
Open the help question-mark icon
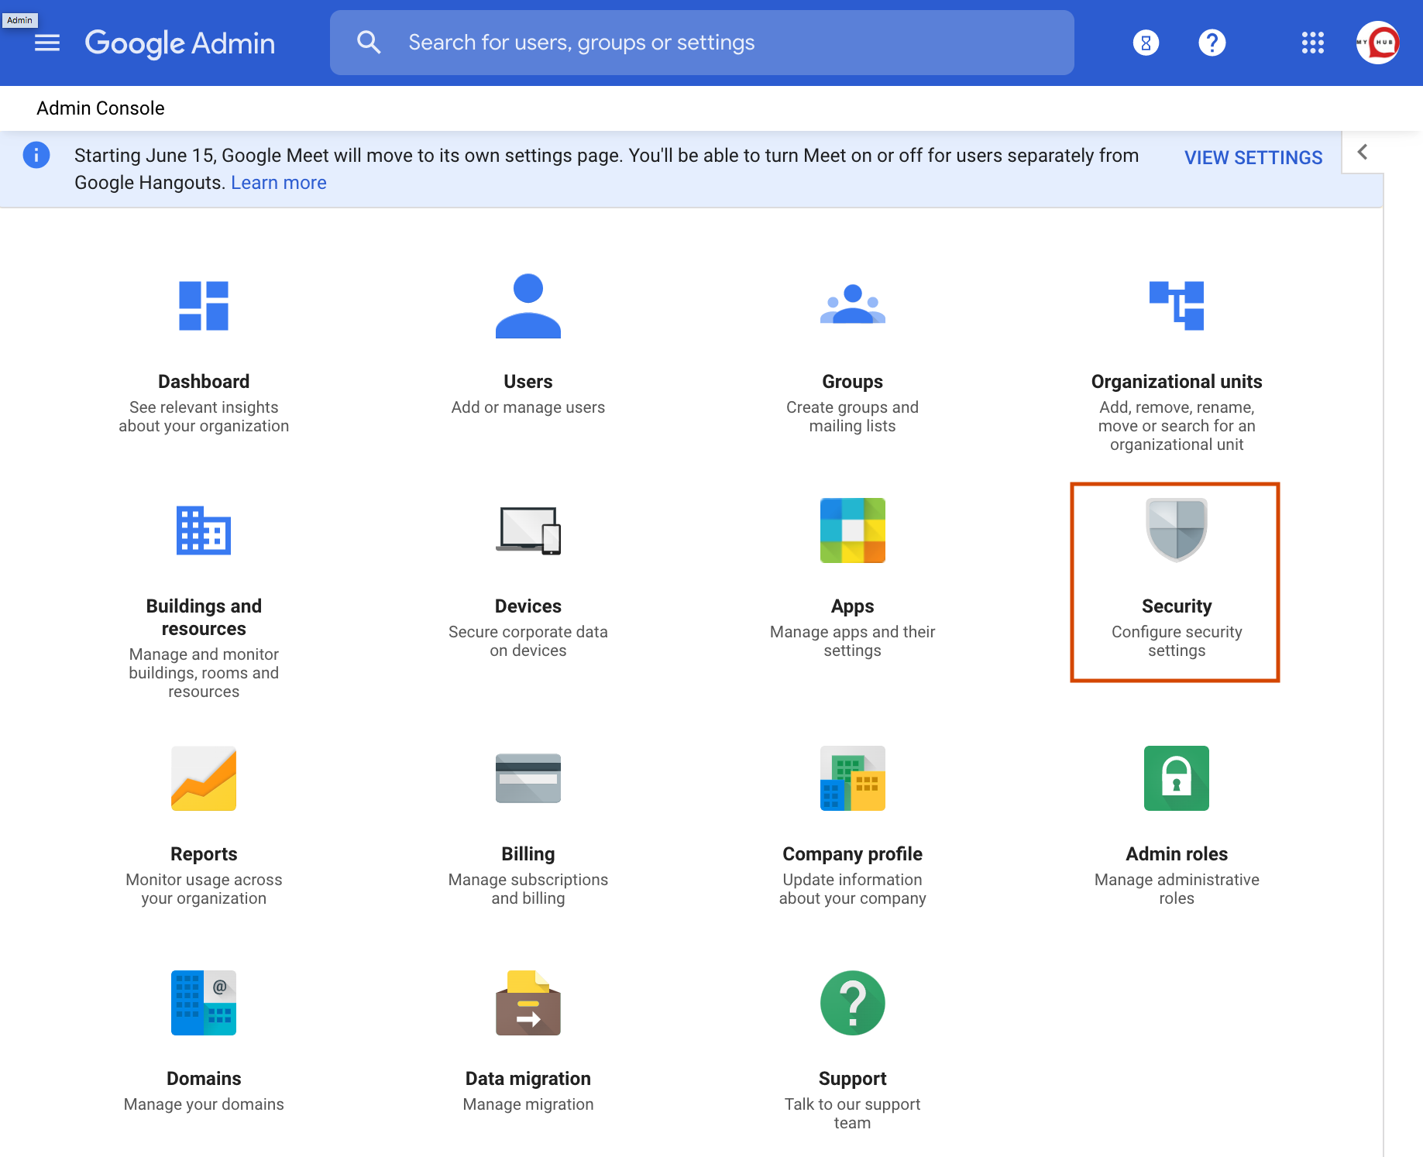click(x=1212, y=43)
